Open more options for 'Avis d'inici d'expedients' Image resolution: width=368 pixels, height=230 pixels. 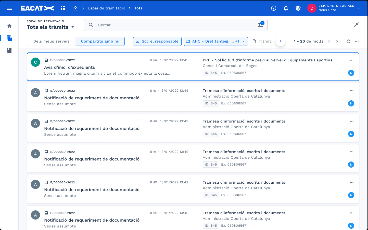352,60
